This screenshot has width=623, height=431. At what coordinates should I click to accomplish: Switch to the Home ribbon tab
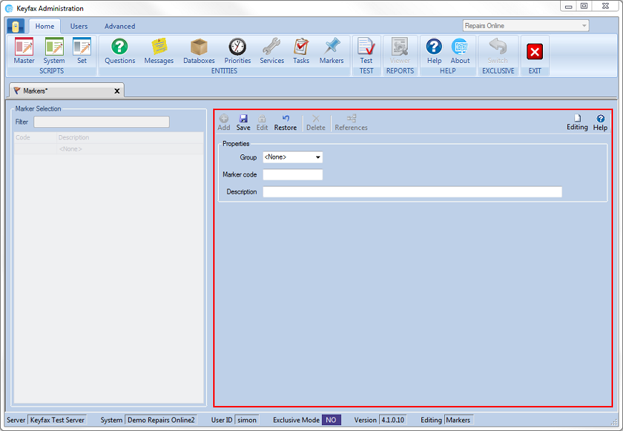(x=44, y=26)
